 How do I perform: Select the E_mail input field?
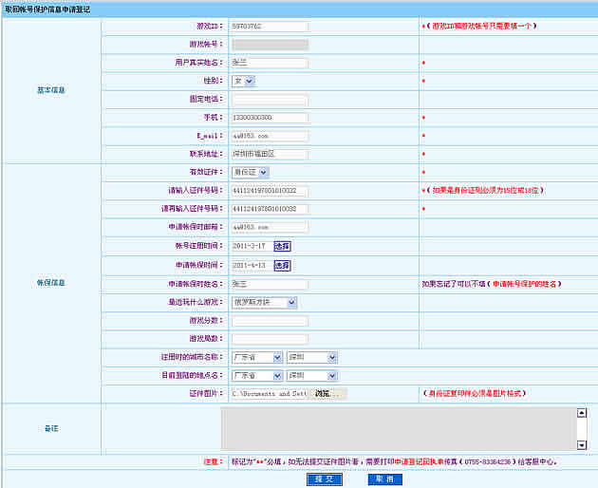click(x=270, y=136)
